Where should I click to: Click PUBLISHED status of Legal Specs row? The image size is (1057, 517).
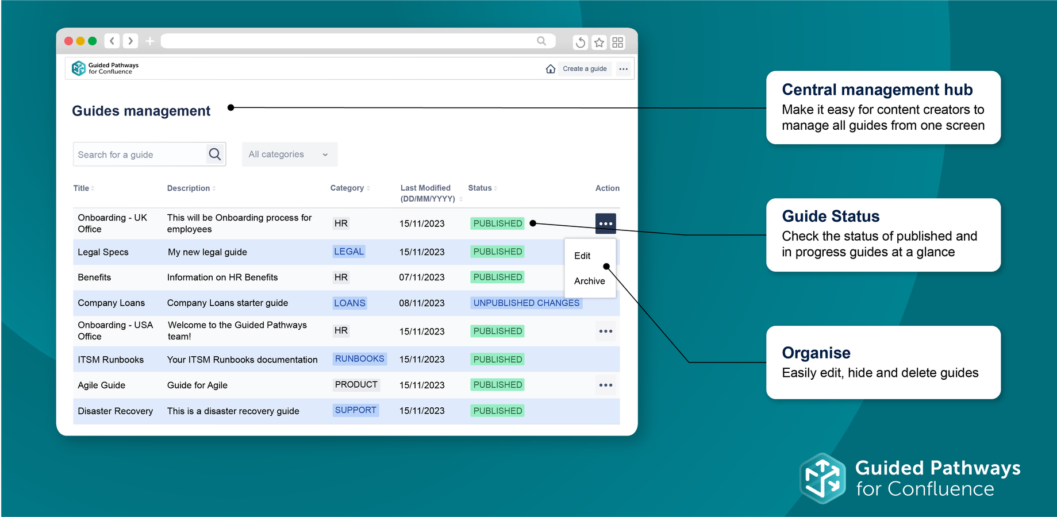click(x=498, y=252)
